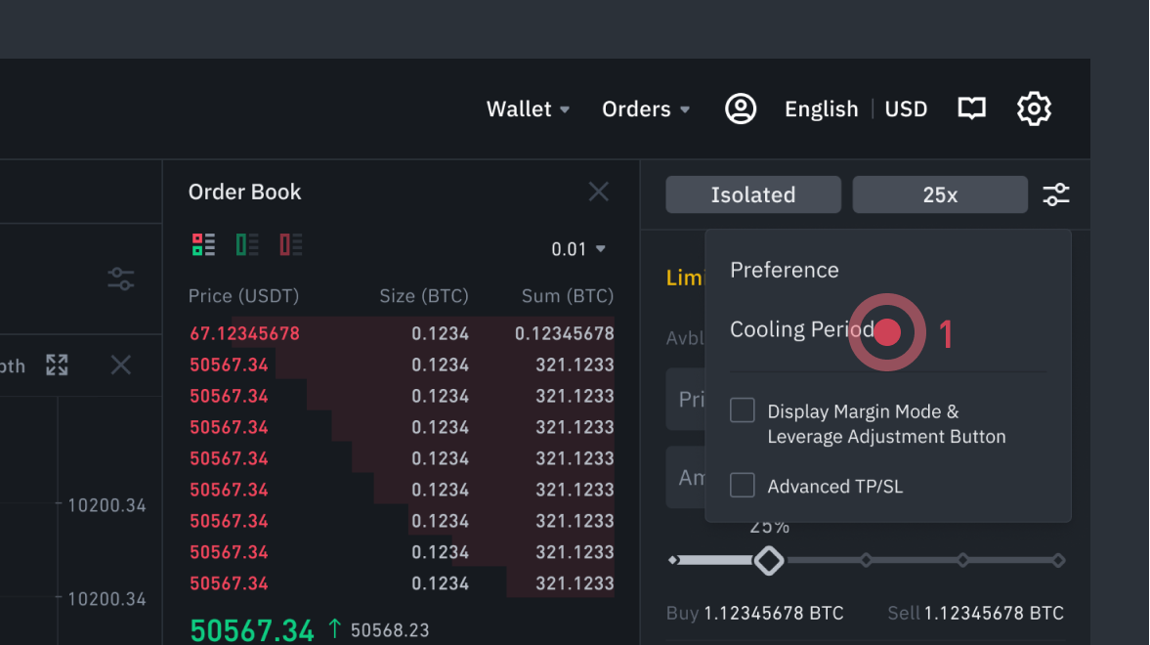This screenshot has height=645, width=1150.
Task: Show buy orders only view
Action: click(247, 244)
